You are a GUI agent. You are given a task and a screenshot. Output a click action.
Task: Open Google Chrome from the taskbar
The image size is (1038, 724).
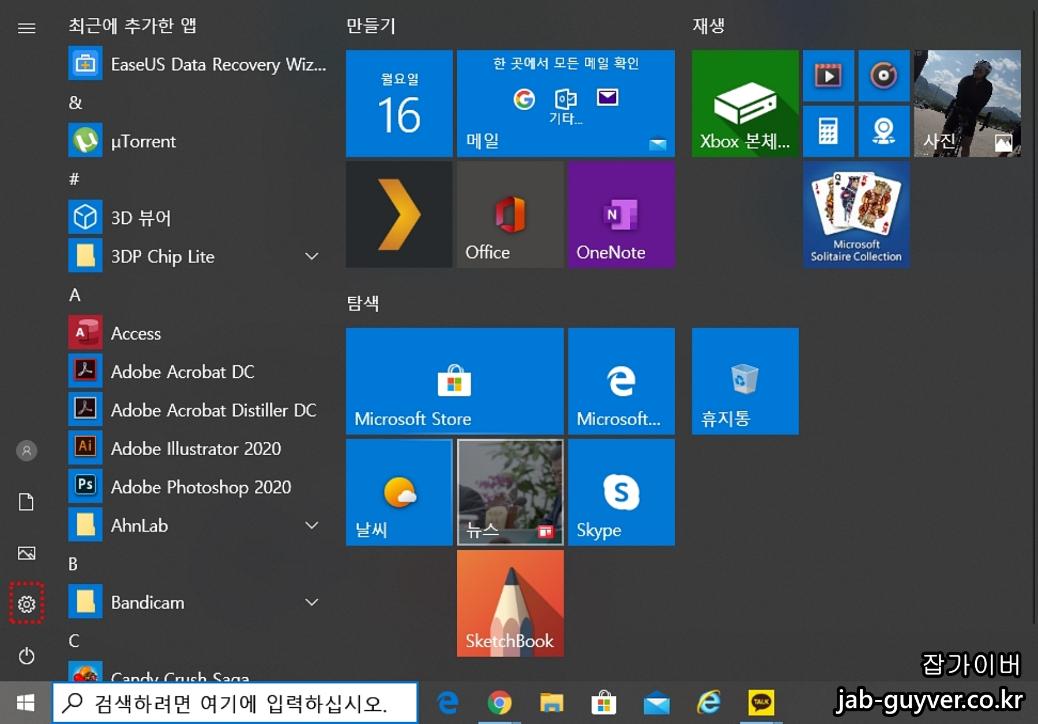click(x=499, y=703)
